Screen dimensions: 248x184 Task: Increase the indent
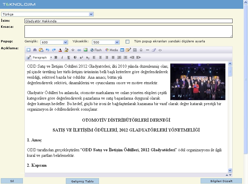pos(132,57)
